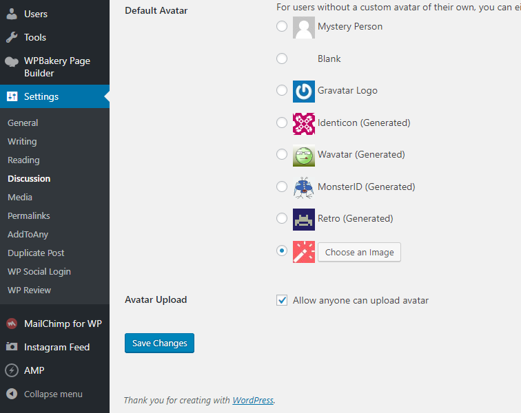Click the custom avatar image thumbnail

tap(304, 252)
